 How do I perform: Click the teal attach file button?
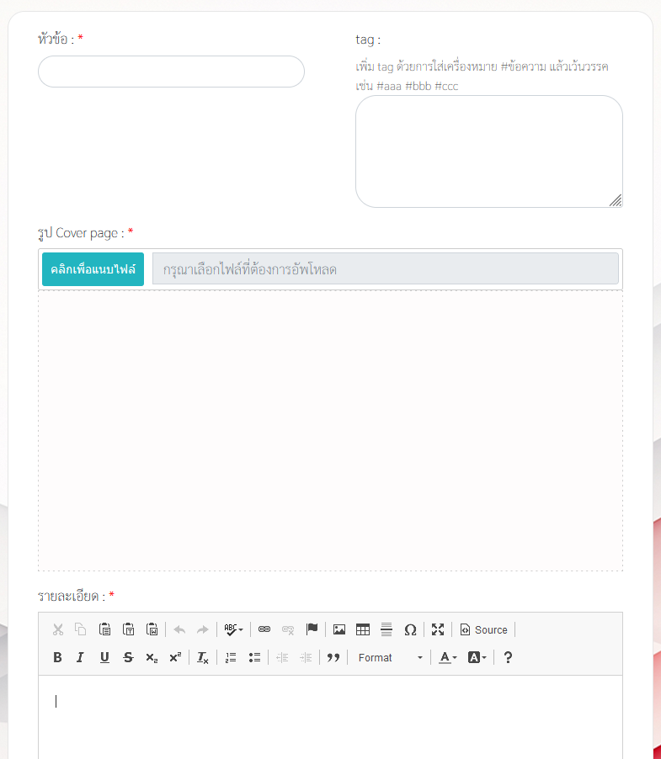[93, 269]
